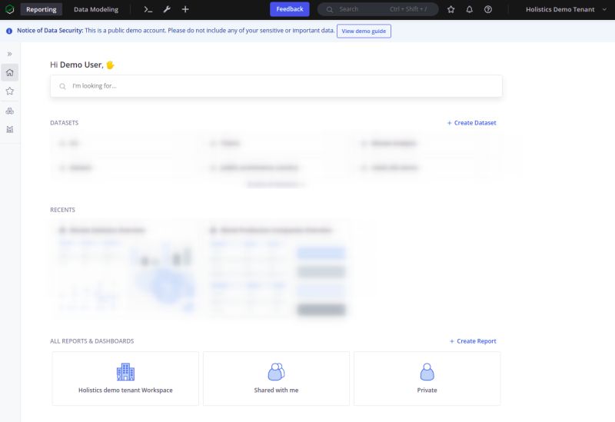Focus the top Search bar

tap(377, 9)
